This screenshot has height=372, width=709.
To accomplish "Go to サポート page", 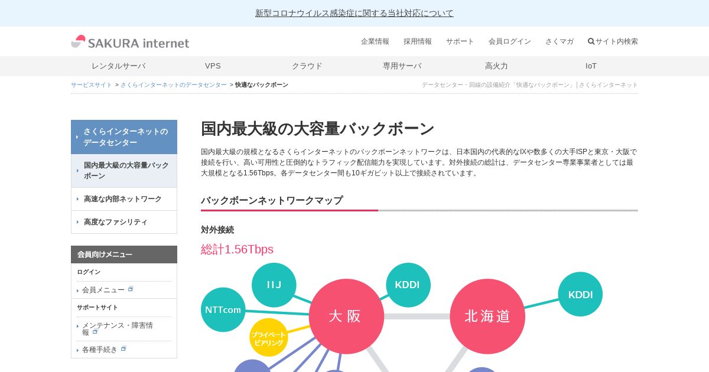I will pyautogui.click(x=460, y=41).
